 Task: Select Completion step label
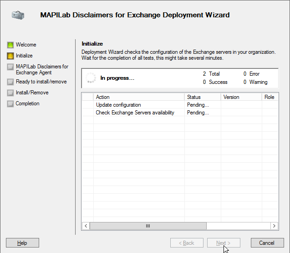[x=27, y=103]
